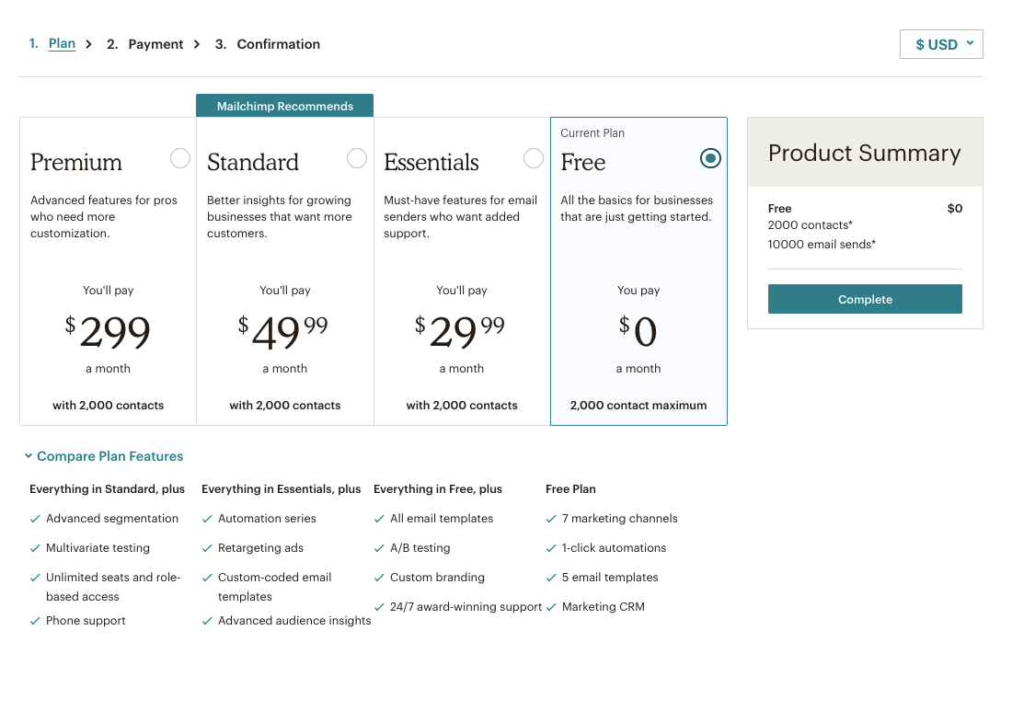Click the Custom branding checkmark icon

click(379, 579)
